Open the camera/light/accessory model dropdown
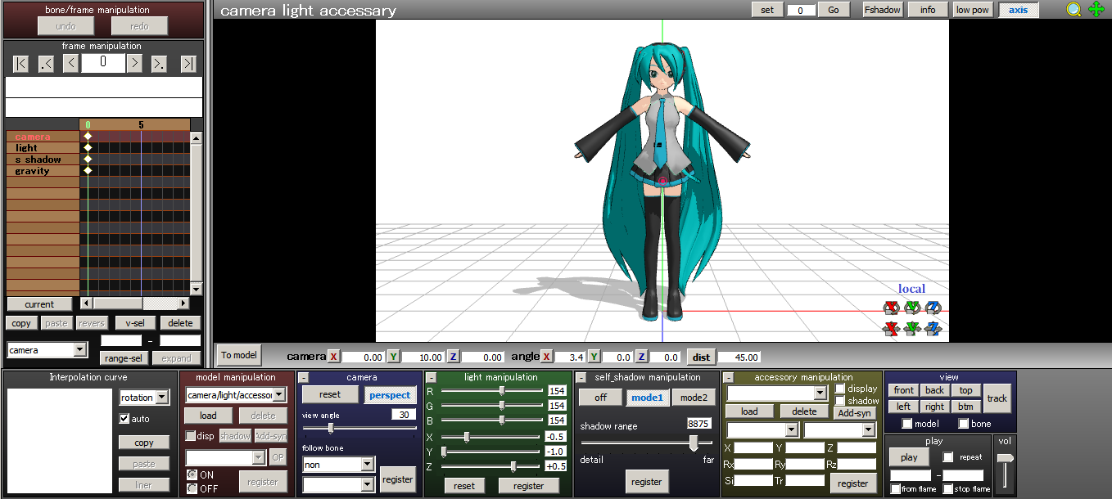 pyautogui.click(x=236, y=395)
